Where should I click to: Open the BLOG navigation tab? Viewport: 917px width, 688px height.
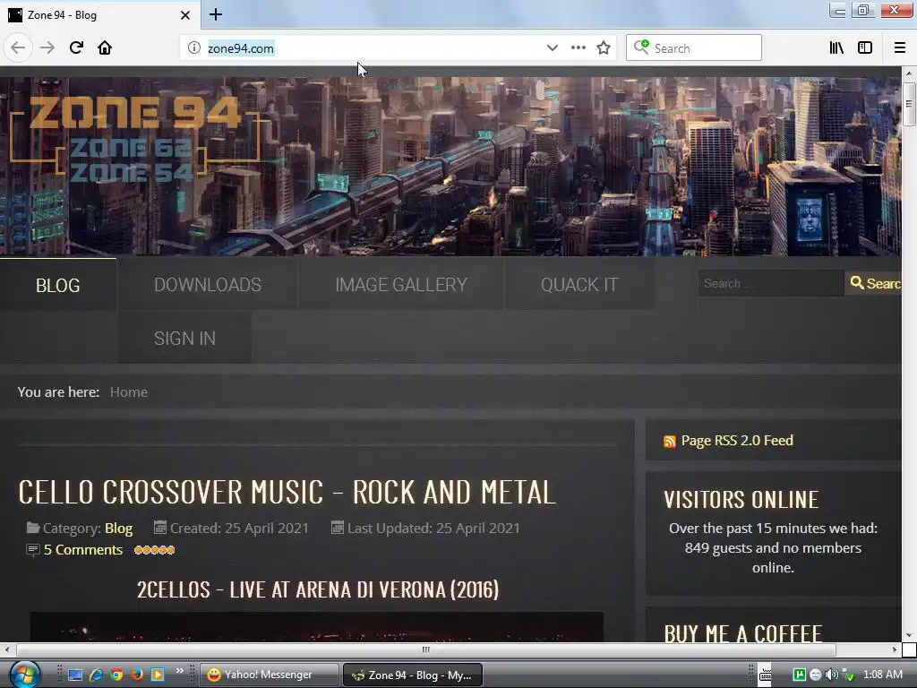pyautogui.click(x=58, y=285)
